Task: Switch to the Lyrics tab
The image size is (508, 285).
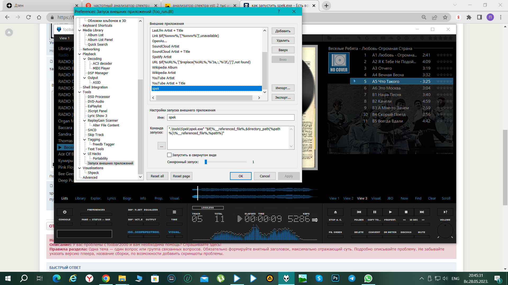Action: pos(111,198)
